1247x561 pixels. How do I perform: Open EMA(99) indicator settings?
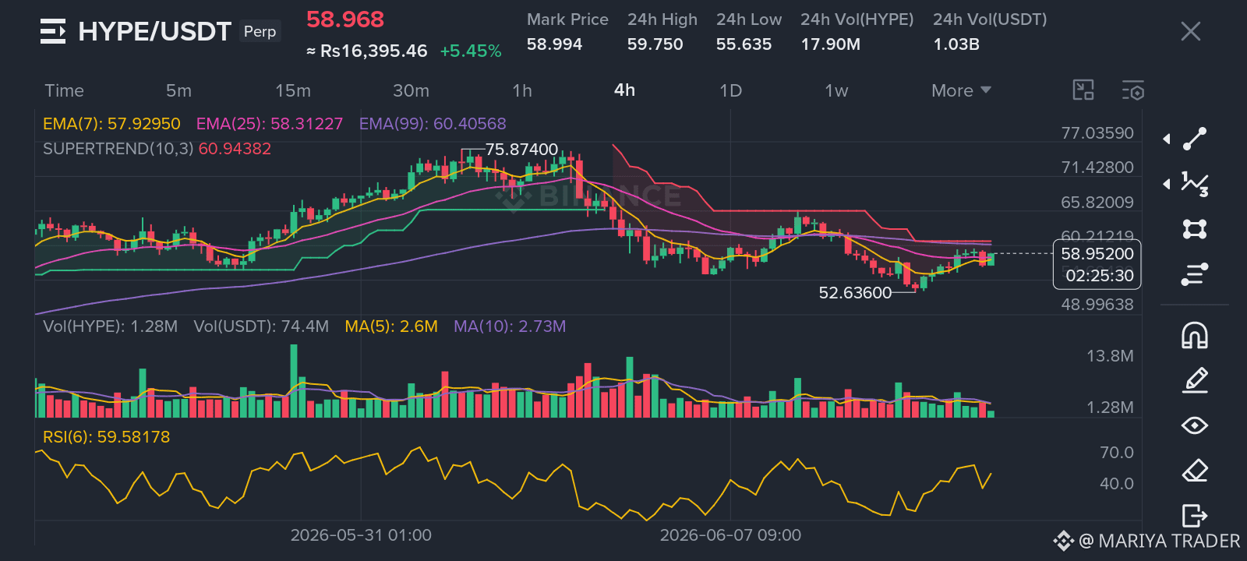433,124
